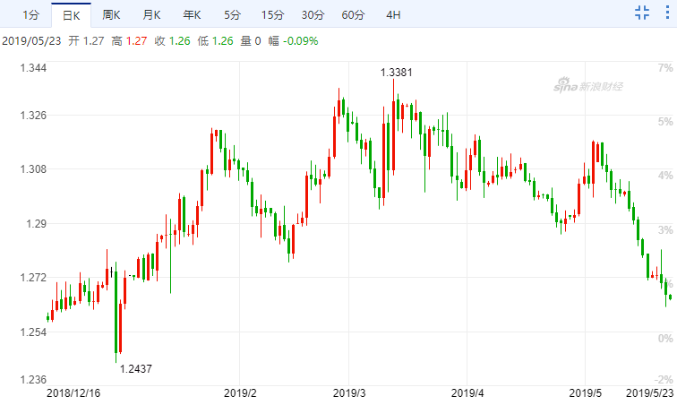
Task: Open the 月K monthly chart tab
Action: coord(151,15)
